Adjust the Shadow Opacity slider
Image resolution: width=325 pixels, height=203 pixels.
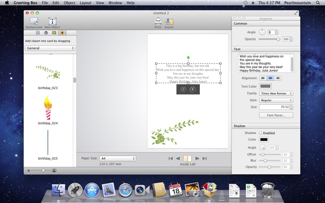pyautogui.click(x=269, y=167)
